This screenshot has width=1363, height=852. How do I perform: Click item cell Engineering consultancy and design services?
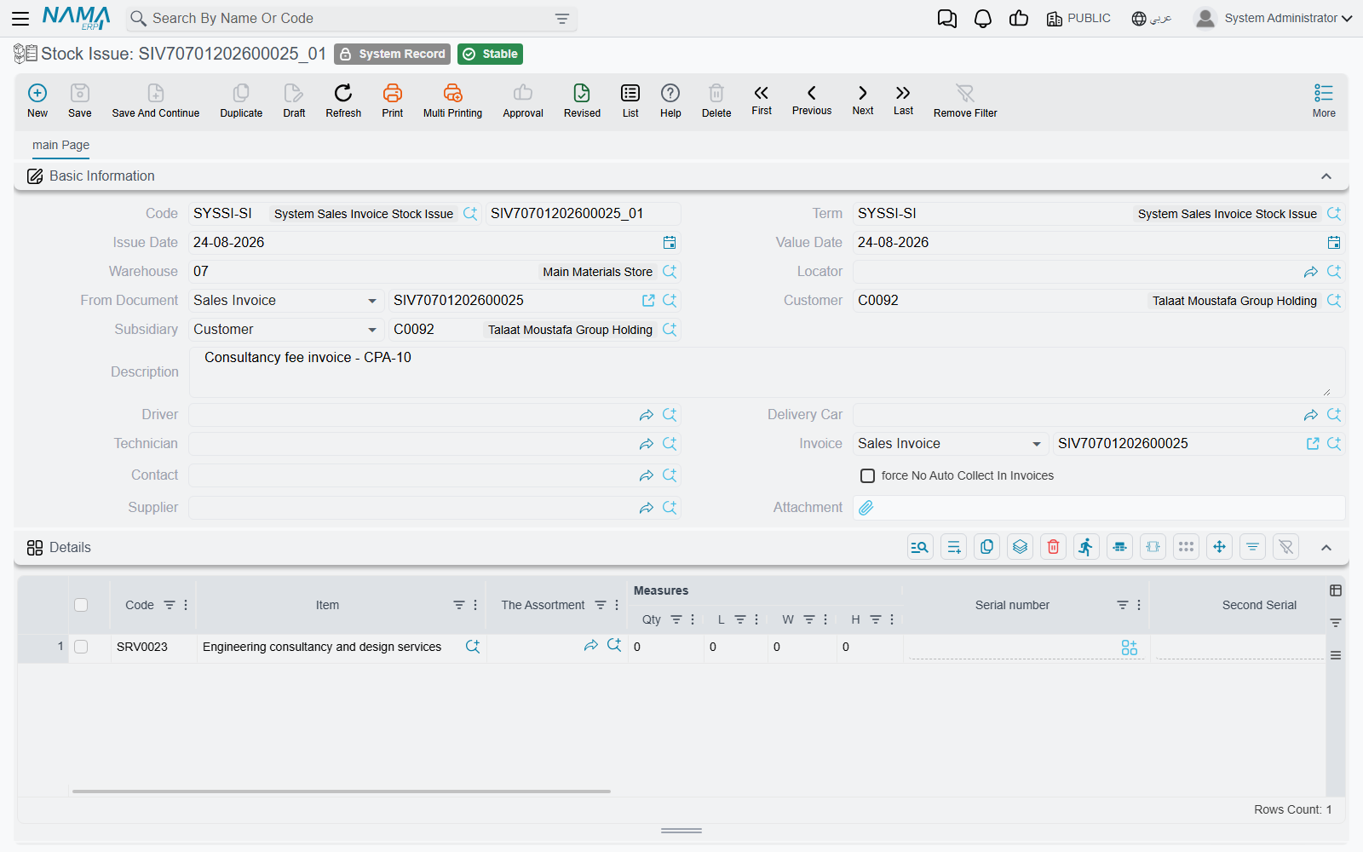pyautogui.click(x=322, y=647)
